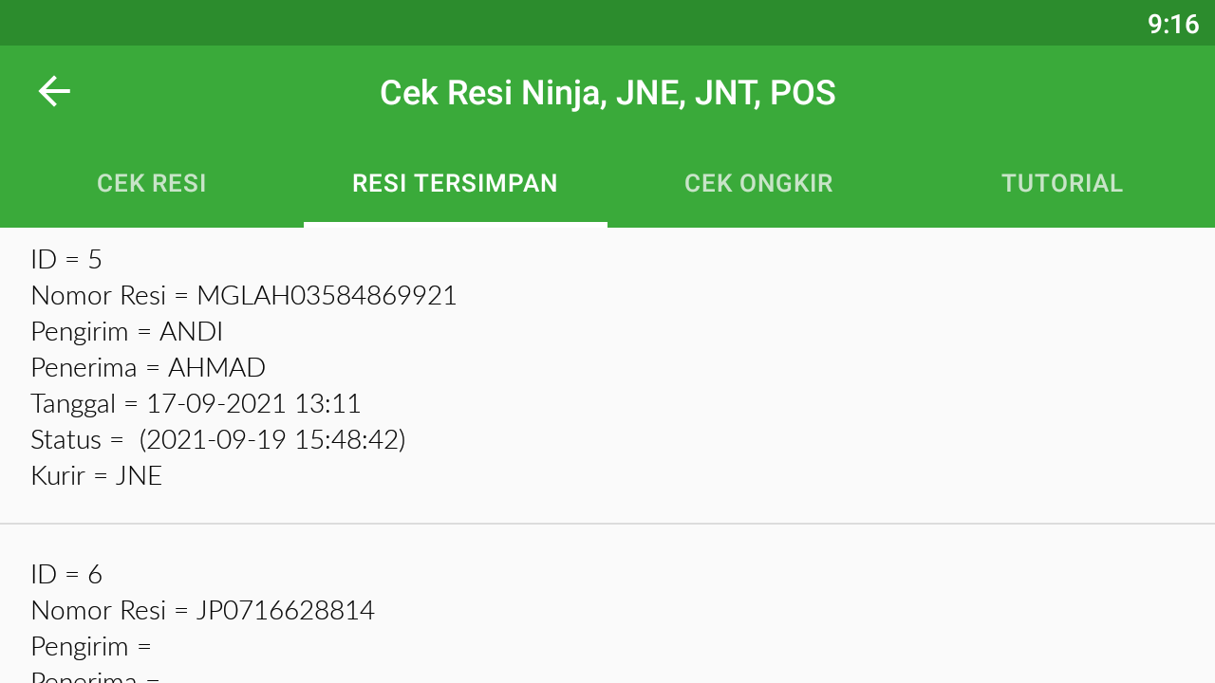Image resolution: width=1215 pixels, height=683 pixels.
Task: Tap the empty Pengirim field of receipt 6
Action: 91,646
